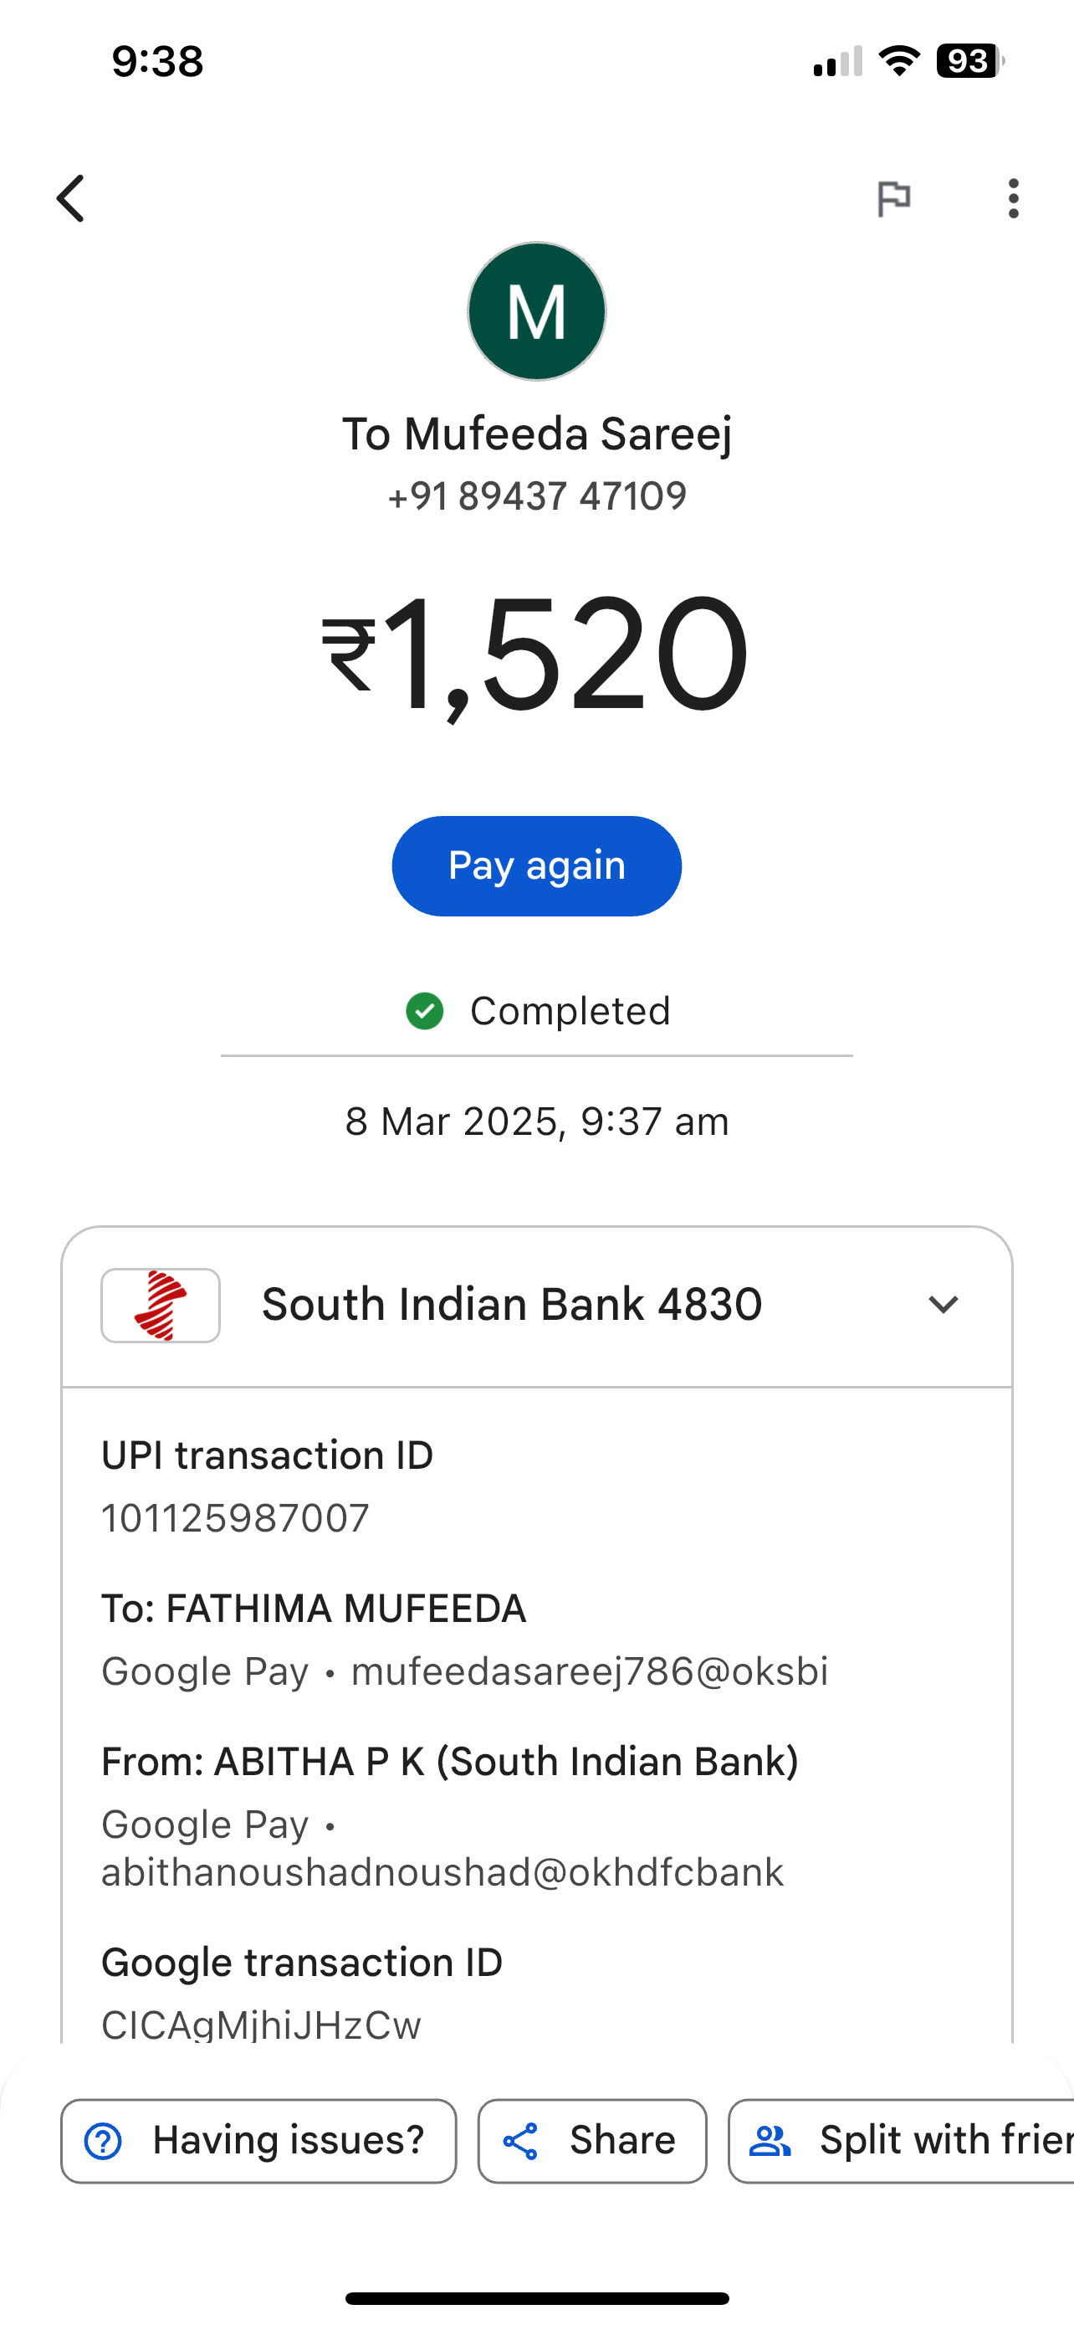
Task: Tap the South Indian Bank 4830 header
Action: pos(511,1305)
